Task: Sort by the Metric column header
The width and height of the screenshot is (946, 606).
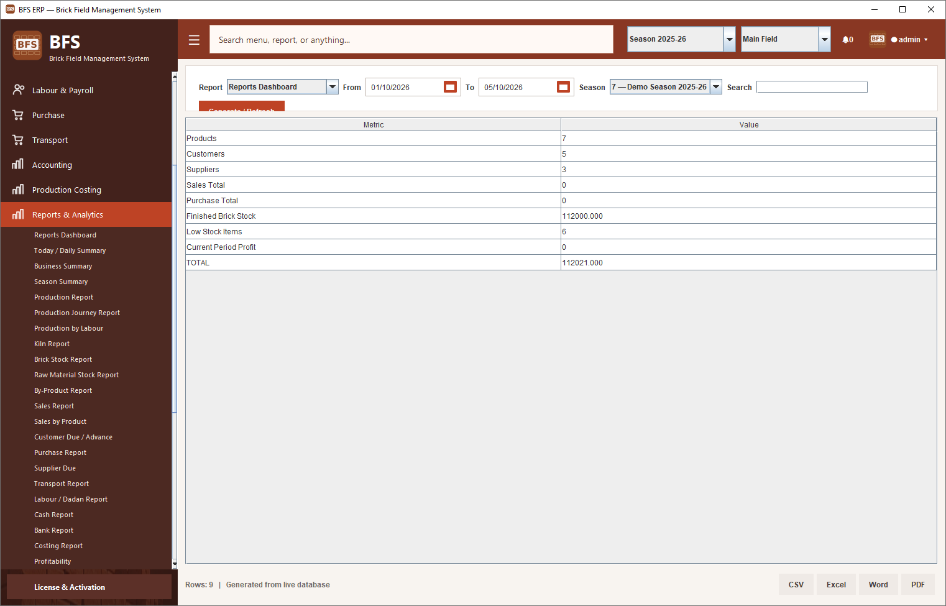Action: point(373,124)
